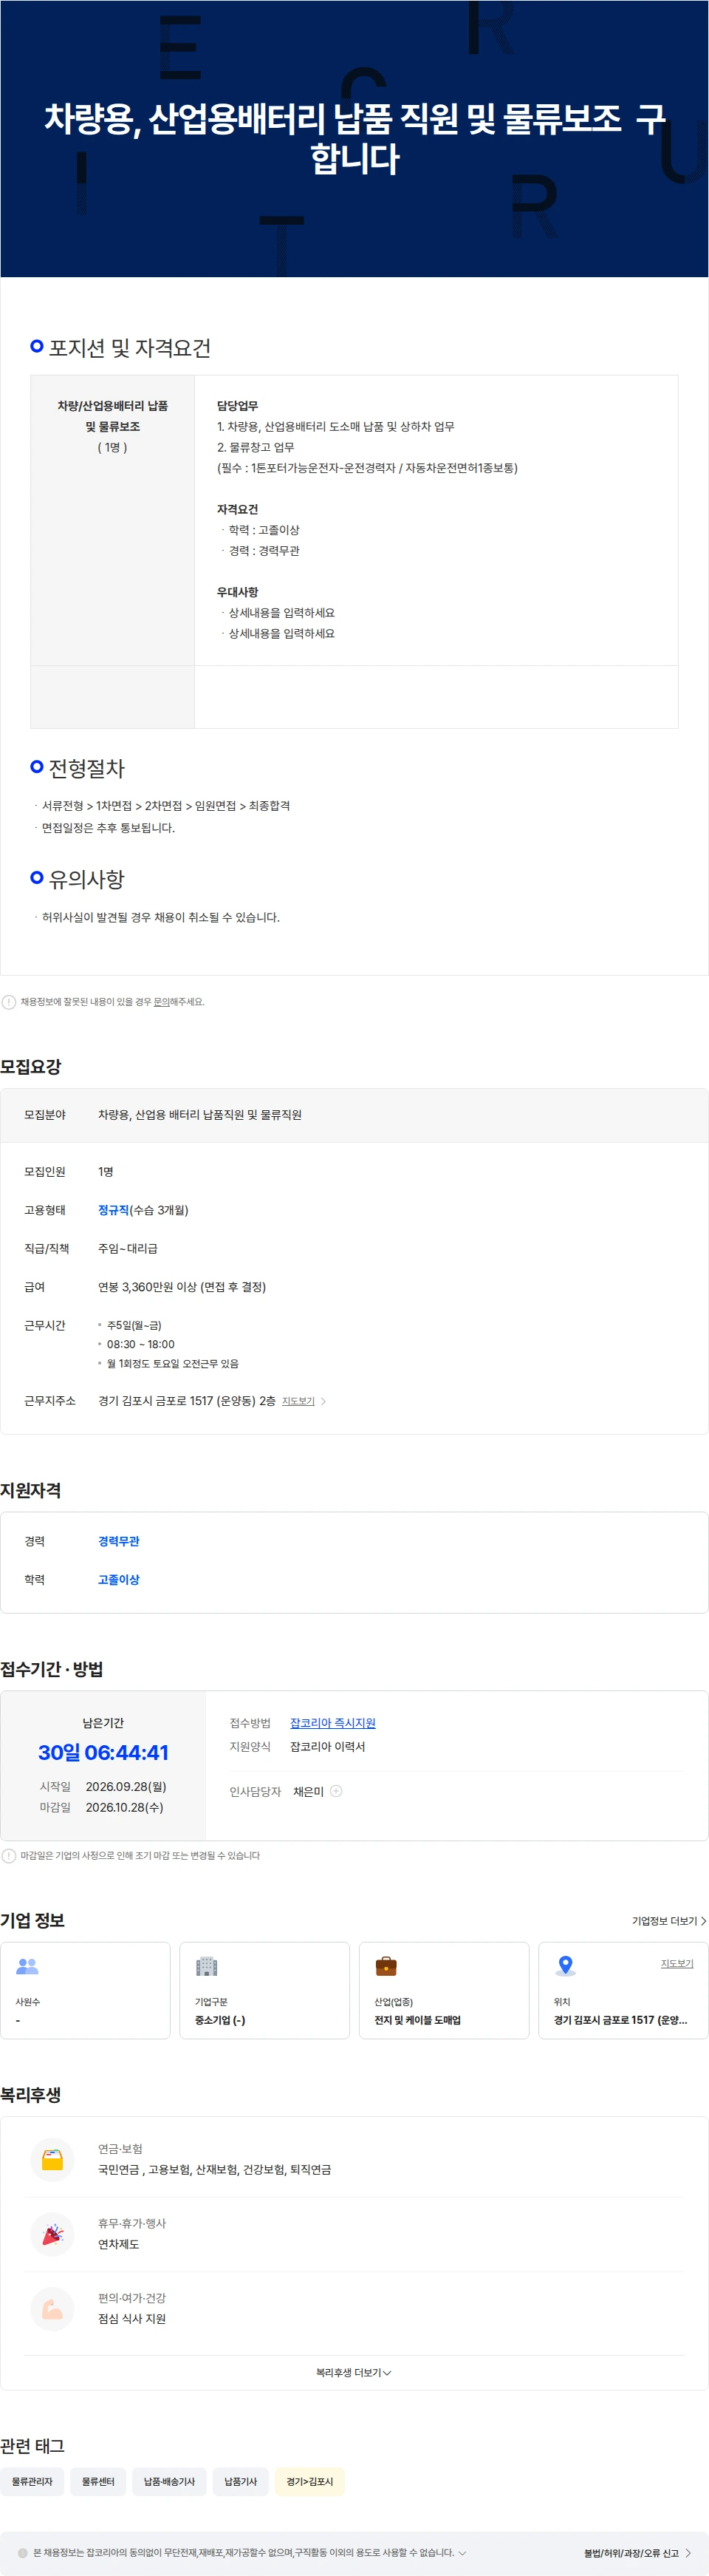Click the deadline 2026.10.28(수)
The width and height of the screenshot is (709, 2576).
coord(125,1807)
